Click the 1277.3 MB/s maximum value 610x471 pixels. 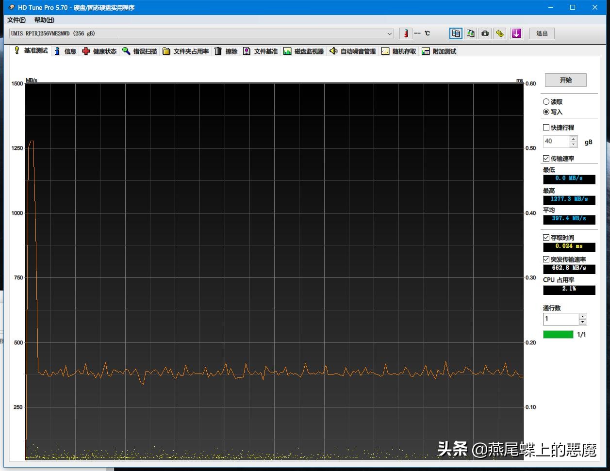[569, 199]
